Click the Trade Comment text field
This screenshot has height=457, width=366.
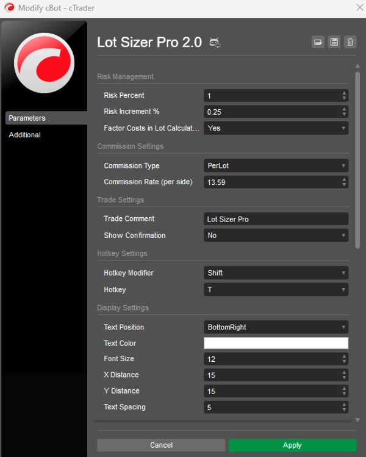point(276,219)
